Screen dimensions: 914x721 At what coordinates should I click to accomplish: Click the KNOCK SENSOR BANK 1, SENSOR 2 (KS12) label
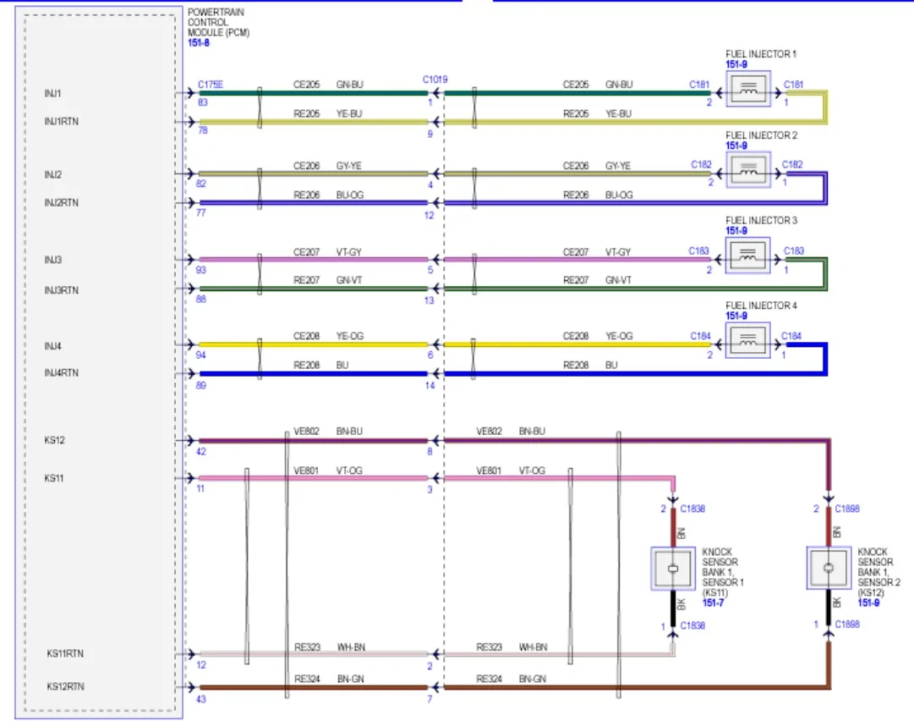[879, 572]
